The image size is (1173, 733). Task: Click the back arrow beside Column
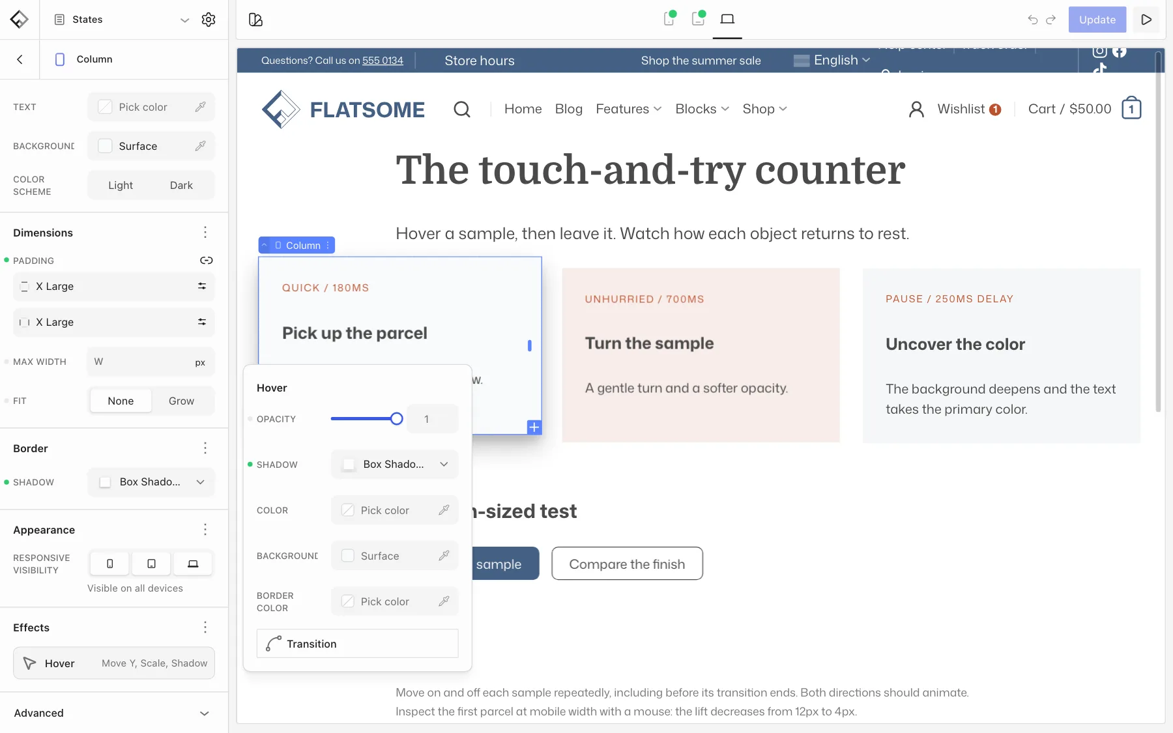coord(20,59)
